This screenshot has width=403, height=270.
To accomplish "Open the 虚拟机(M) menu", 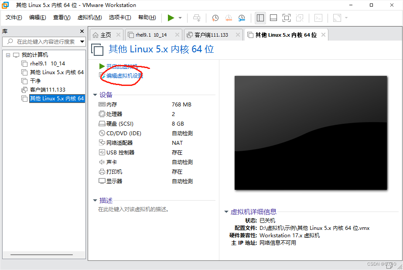I will point(90,17).
